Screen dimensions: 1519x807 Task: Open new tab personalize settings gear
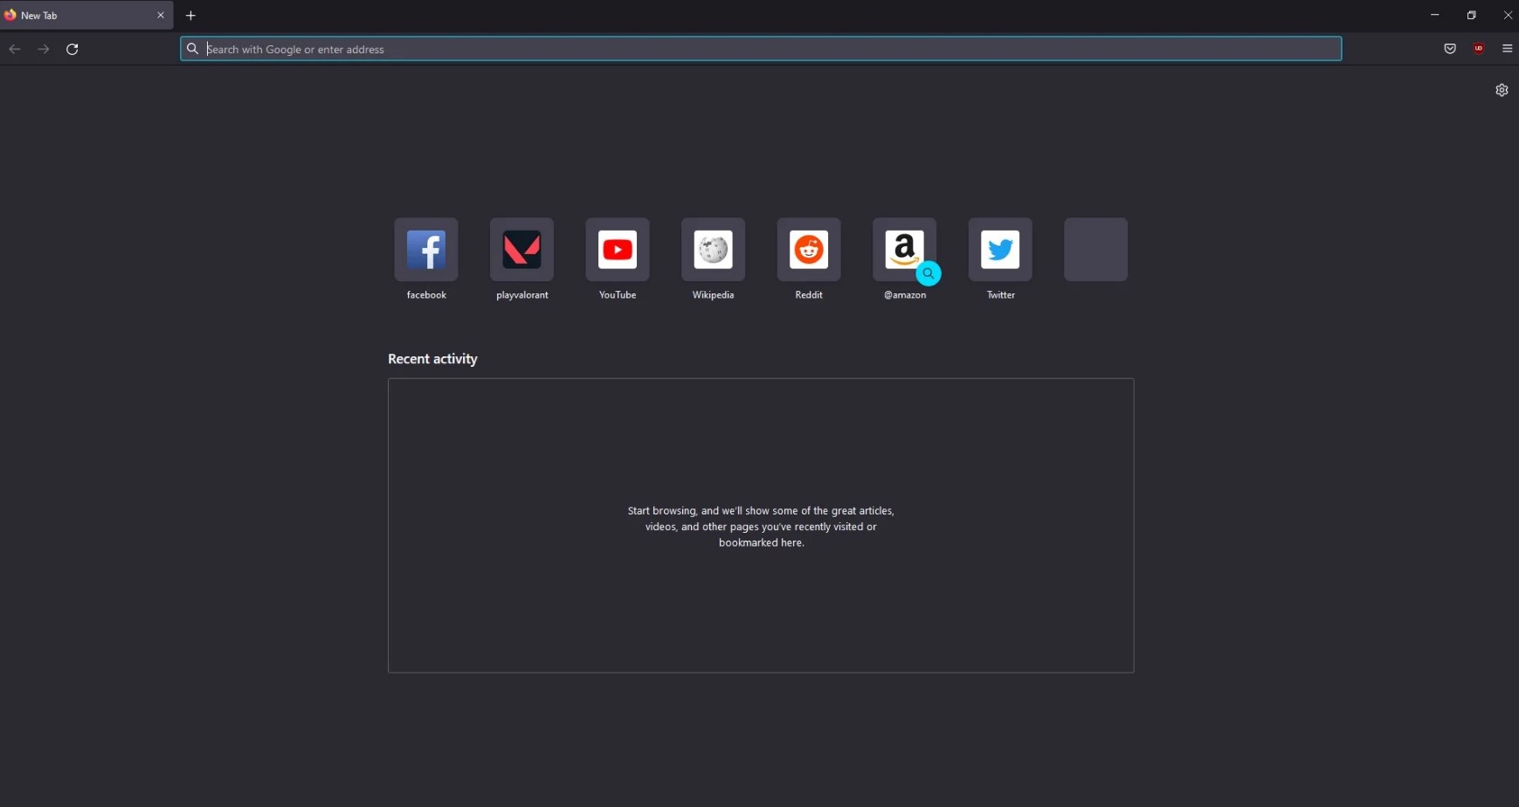tap(1502, 90)
